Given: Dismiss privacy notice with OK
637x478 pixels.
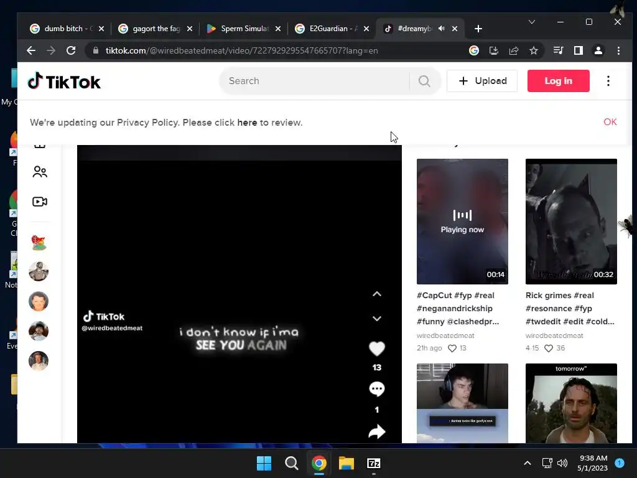Looking at the screenshot, I should pyautogui.click(x=610, y=122).
